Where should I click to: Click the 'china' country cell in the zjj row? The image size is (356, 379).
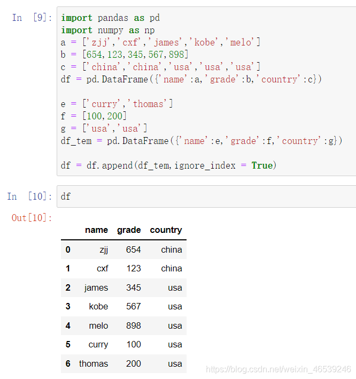pos(172,249)
